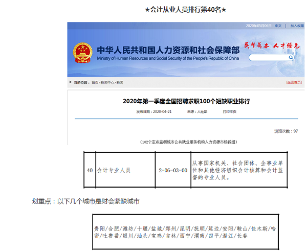The height and width of the screenshot is (252, 307).
Task: Click the article title 2020年第一季度全国招聘求职100个短缺职业排行
Action: click(x=186, y=101)
